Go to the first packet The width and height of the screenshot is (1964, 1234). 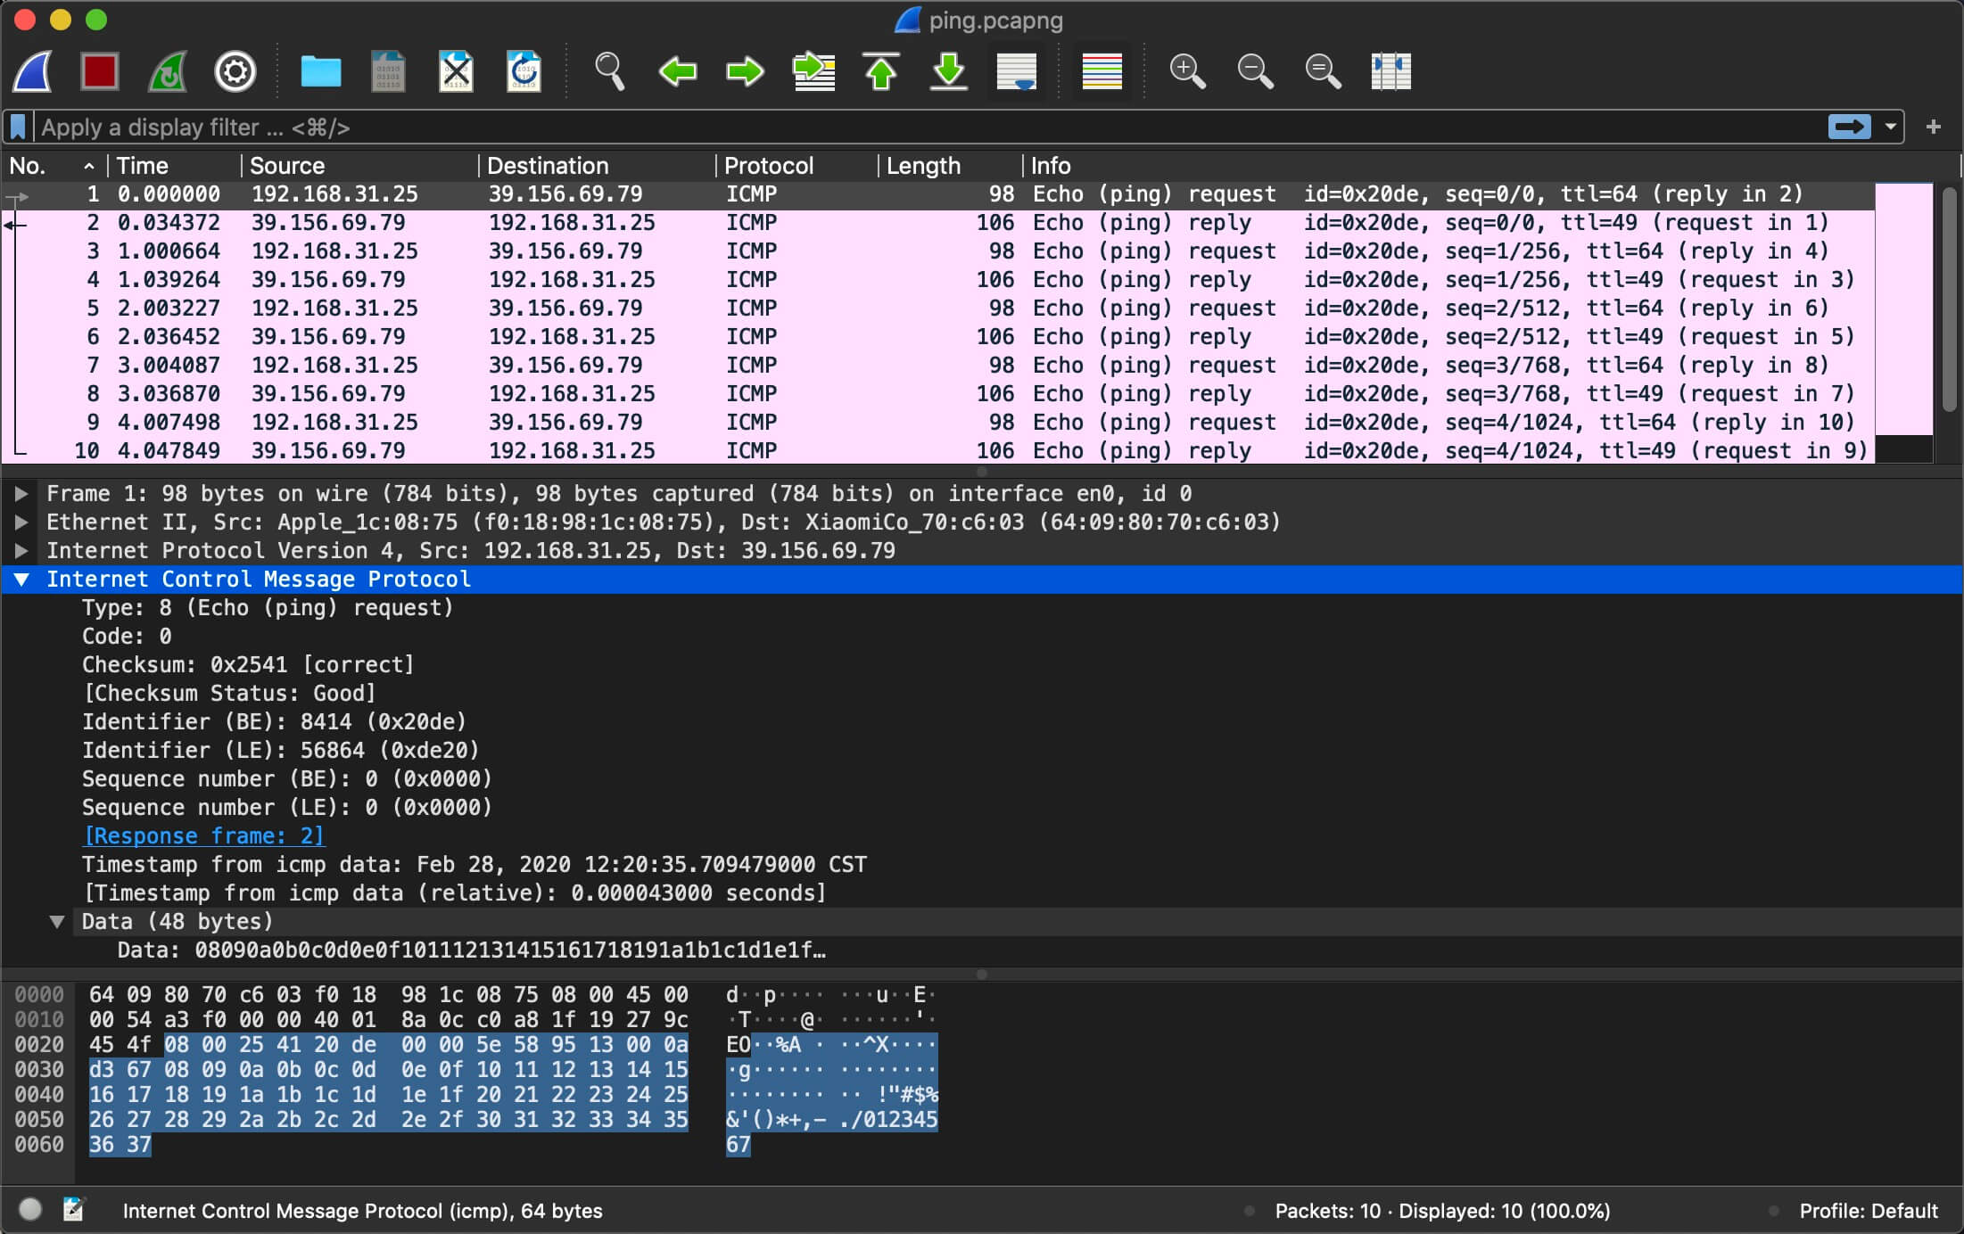point(881,71)
